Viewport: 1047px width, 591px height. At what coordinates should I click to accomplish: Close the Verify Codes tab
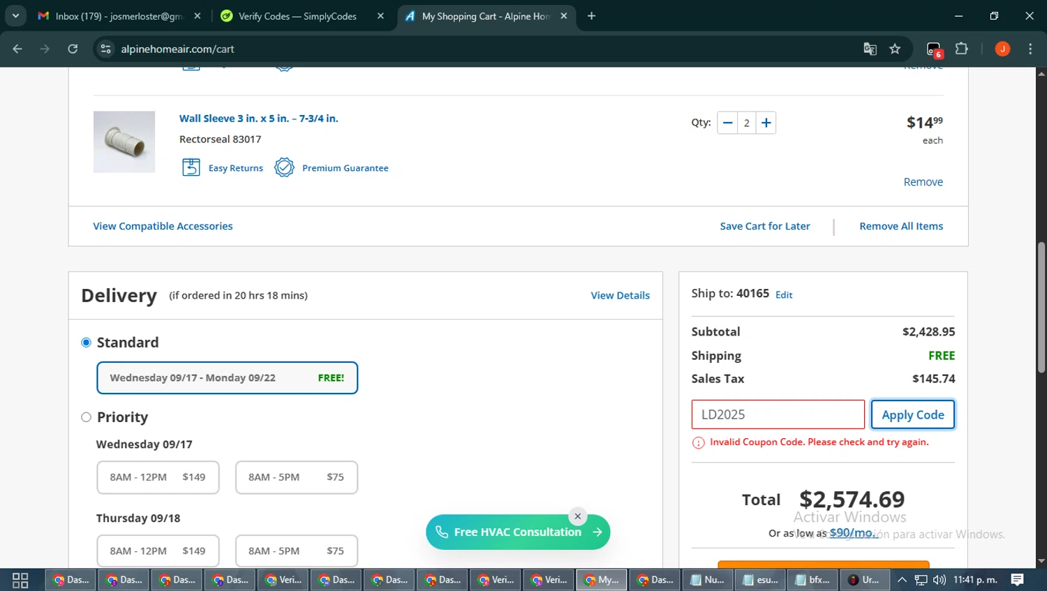pyautogui.click(x=380, y=16)
